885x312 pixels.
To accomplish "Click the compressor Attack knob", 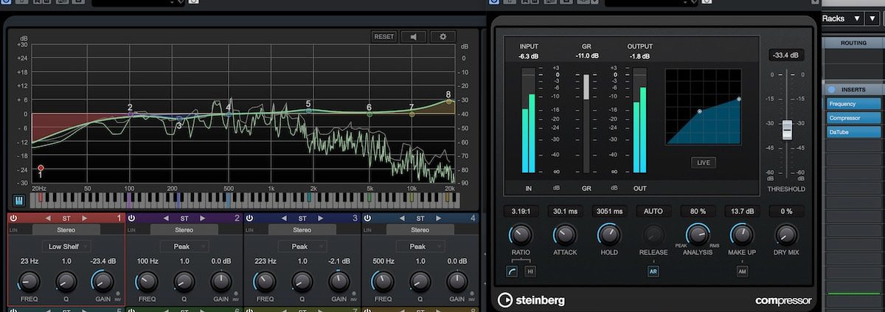I will tap(564, 235).
